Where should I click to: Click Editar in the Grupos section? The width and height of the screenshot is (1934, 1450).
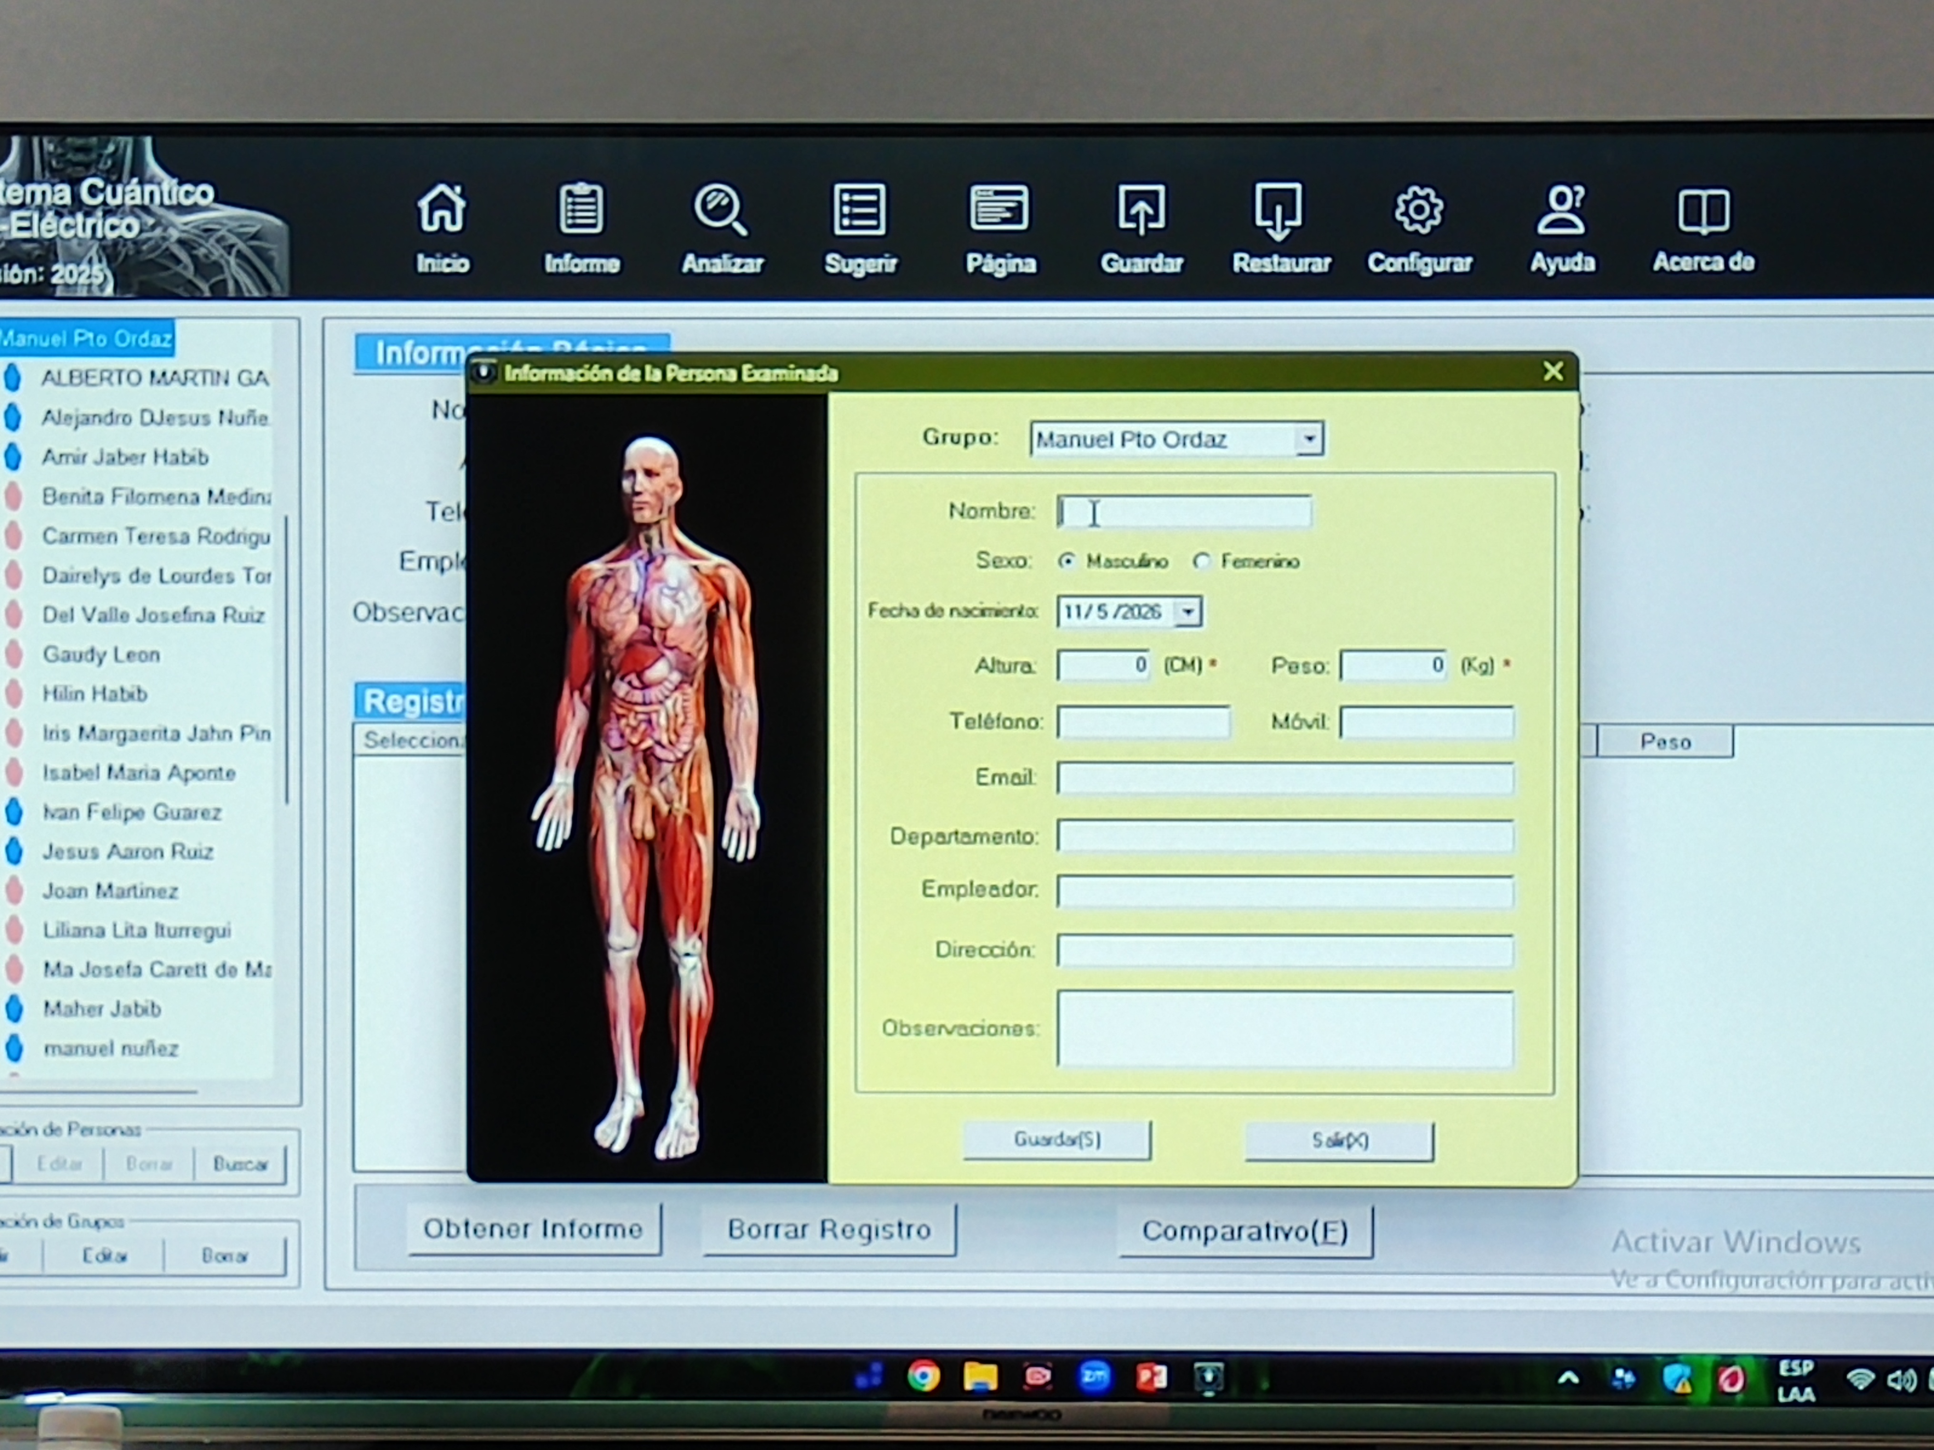point(104,1256)
